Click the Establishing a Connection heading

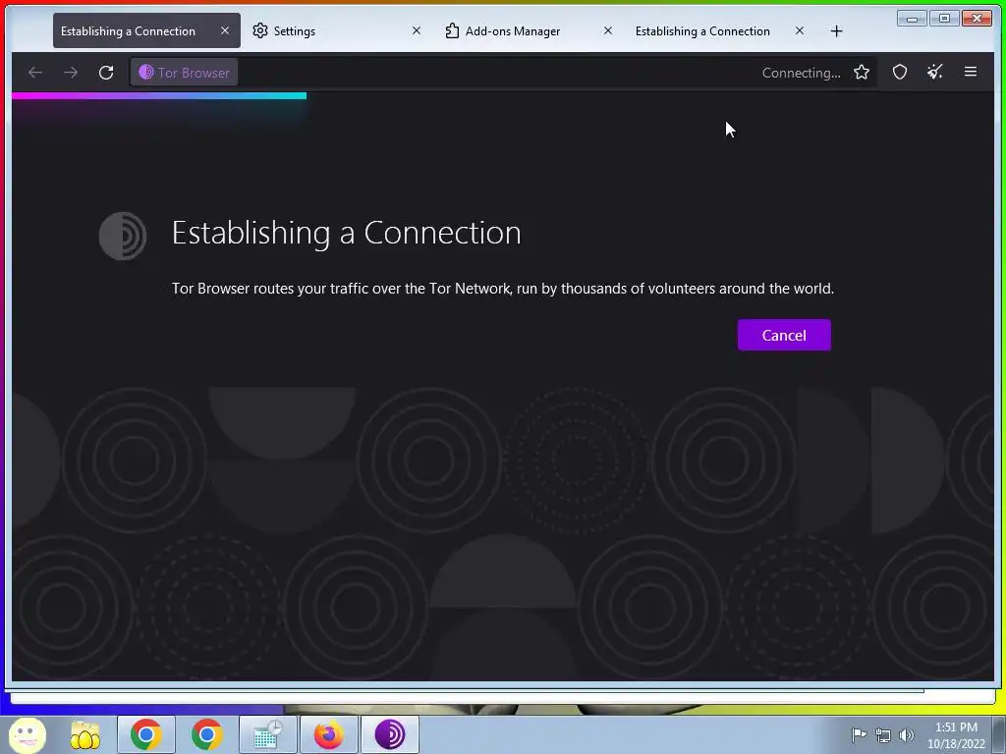point(347,233)
